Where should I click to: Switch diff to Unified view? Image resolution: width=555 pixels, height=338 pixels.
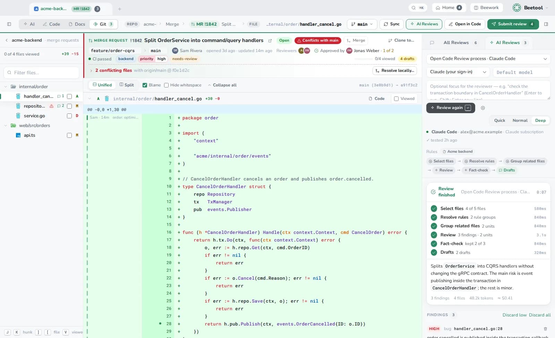click(102, 85)
